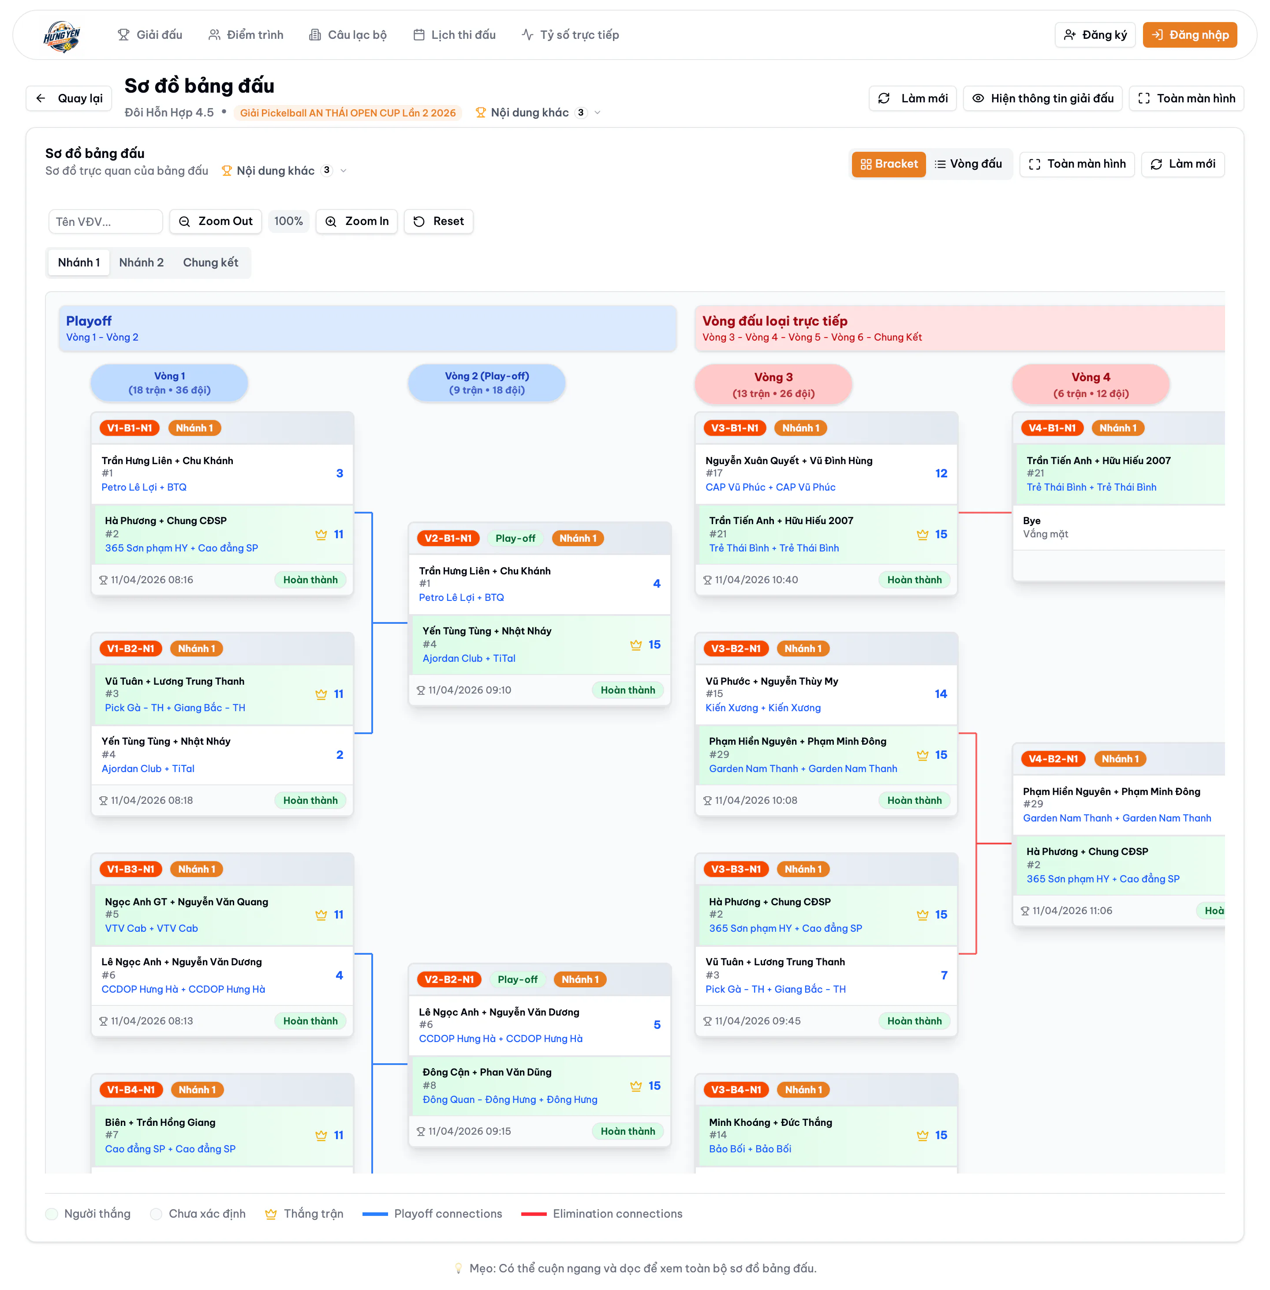Focus the Tên VĐV search field
1270x1290 pixels.
tap(105, 221)
